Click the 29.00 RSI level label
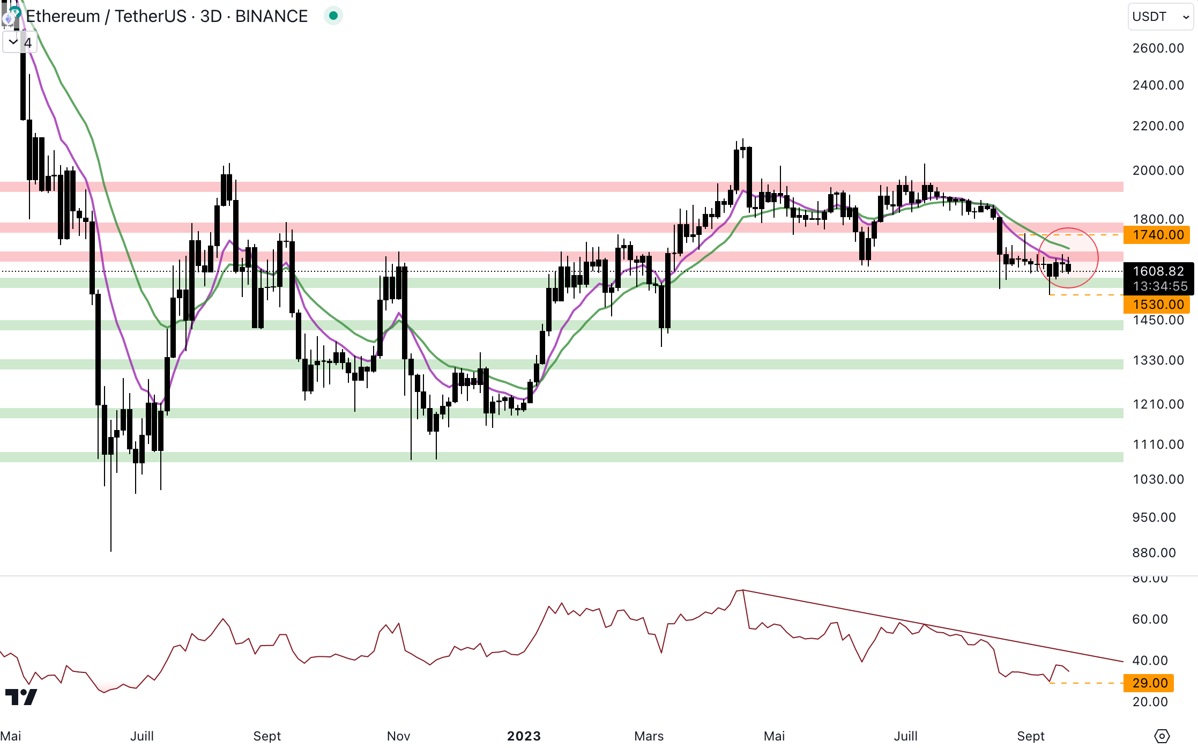The height and width of the screenshot is (748, 1198). point(1149,683)
